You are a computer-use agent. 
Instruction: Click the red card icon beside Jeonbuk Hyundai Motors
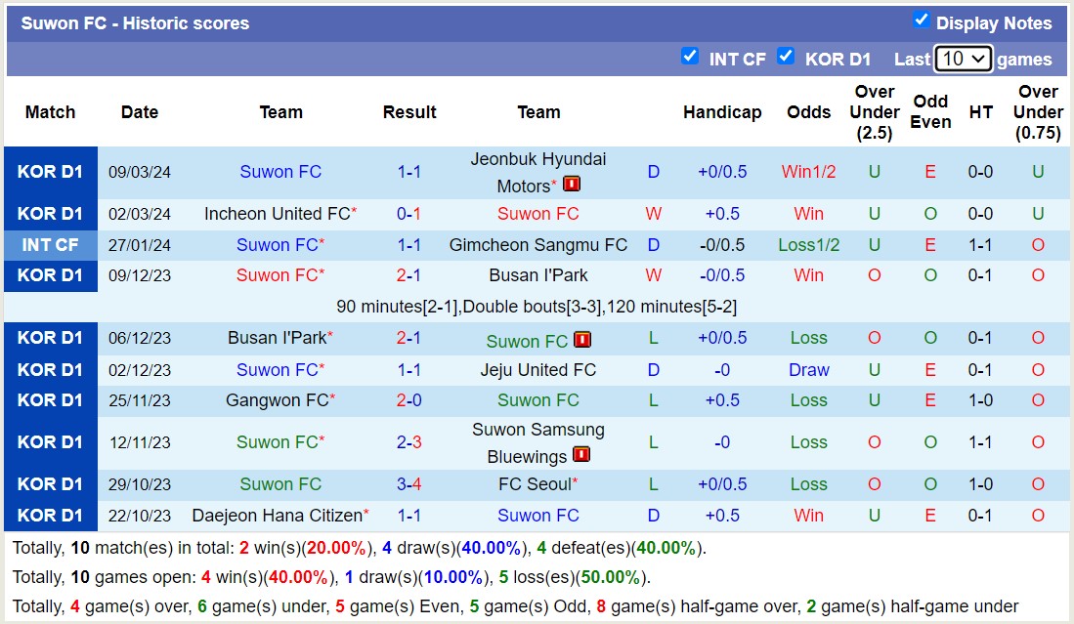571,183
